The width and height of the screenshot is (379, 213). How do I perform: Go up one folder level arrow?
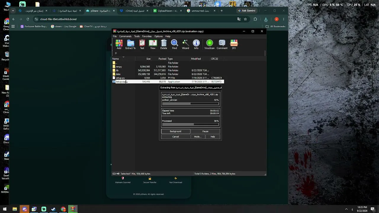(x=116, y=54)
